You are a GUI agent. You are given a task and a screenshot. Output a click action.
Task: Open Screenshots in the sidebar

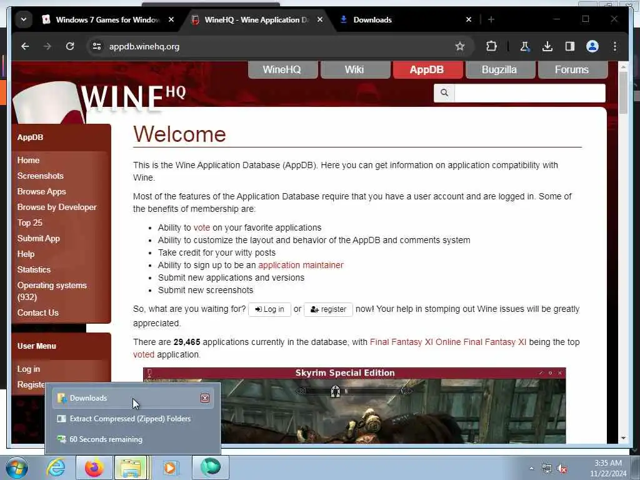coord(41,176)
